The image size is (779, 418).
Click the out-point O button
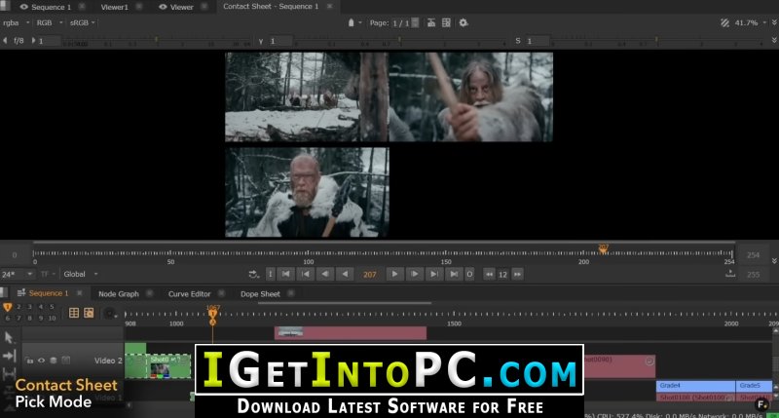coord(469,274)
